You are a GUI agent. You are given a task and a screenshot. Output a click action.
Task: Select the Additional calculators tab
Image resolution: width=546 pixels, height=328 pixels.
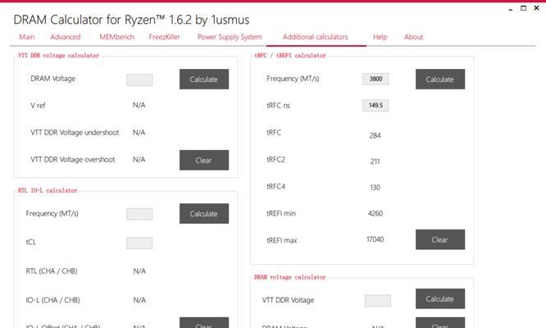[315, 37]
